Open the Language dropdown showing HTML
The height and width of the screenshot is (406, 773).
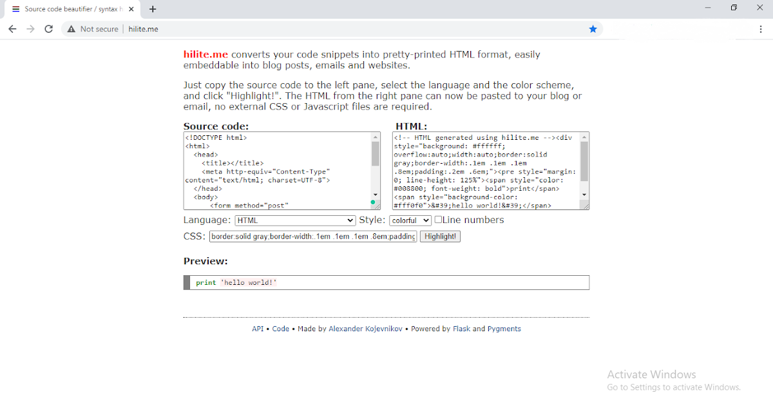(294, 220)
